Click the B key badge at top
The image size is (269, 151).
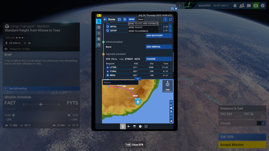[180, 6]
